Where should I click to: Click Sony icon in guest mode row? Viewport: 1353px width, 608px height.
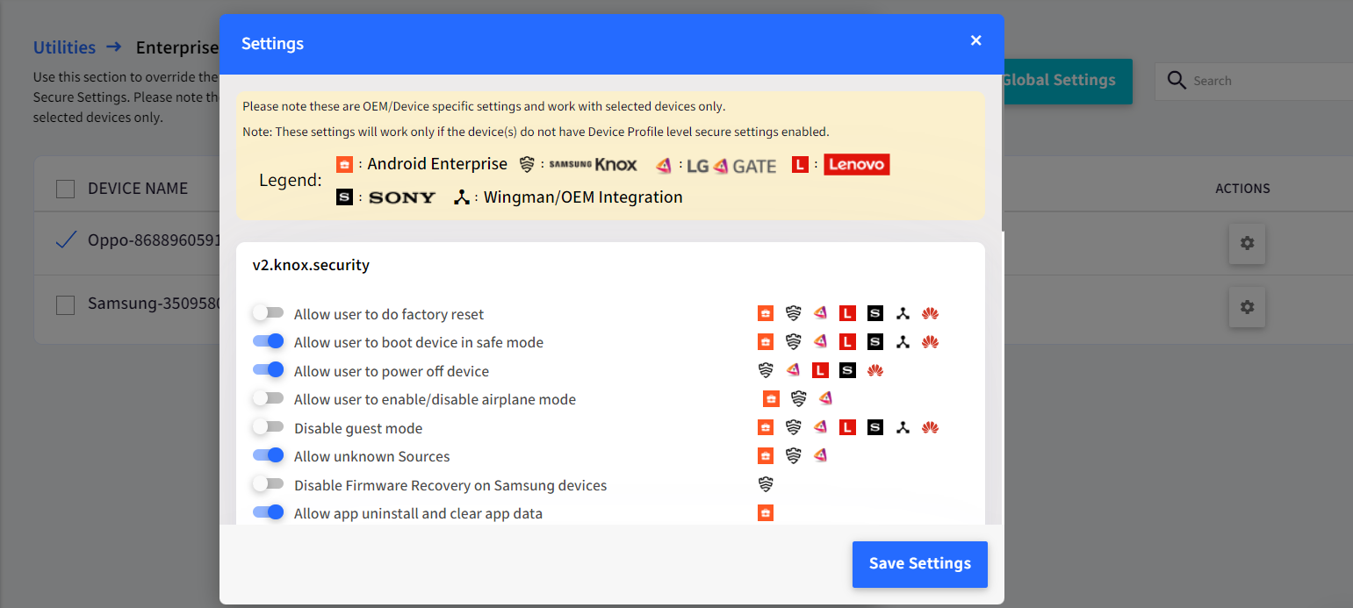pos(874,427)
